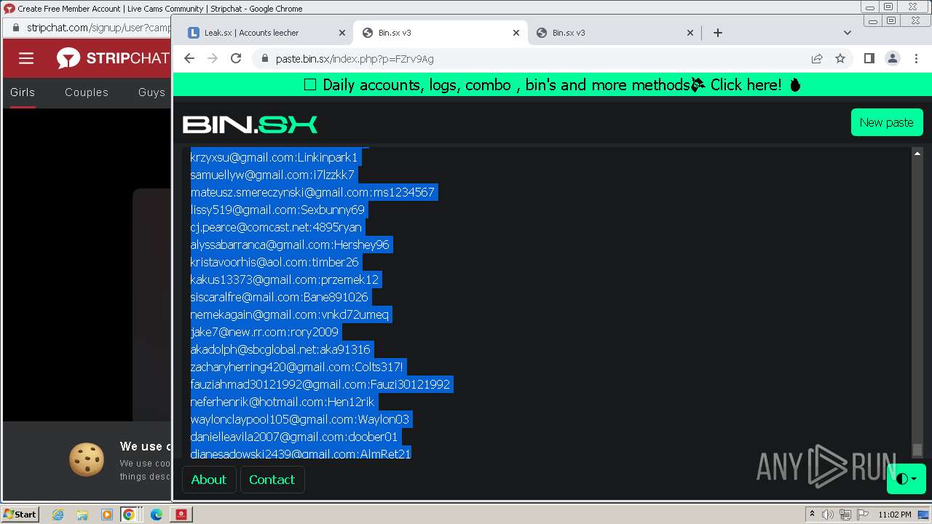Click the line kakus13373@gmail.com:przemek12

tap(285, 279)
